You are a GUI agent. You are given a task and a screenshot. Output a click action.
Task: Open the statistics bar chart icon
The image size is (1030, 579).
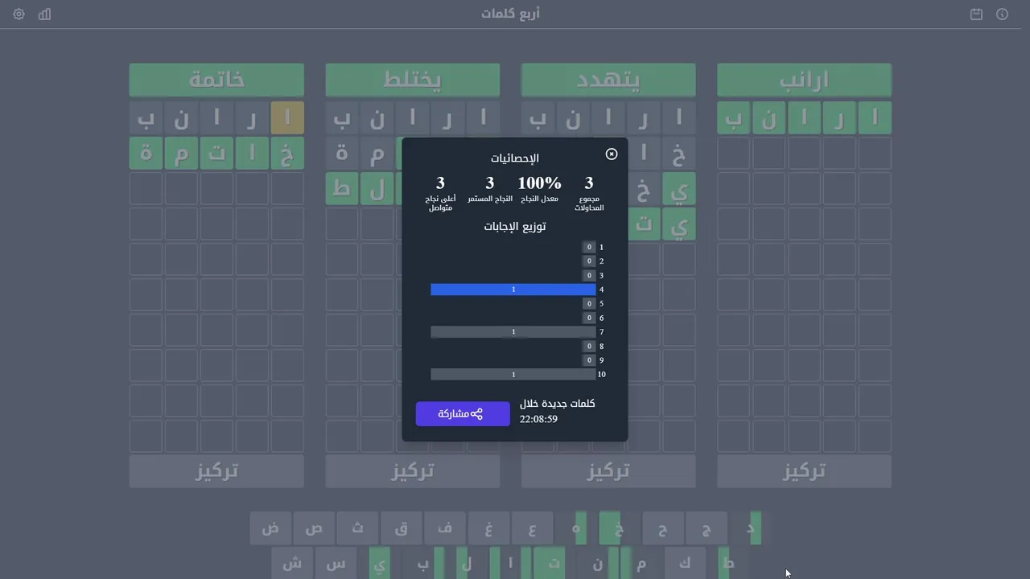pyautogui.click(x=44, y=14)
